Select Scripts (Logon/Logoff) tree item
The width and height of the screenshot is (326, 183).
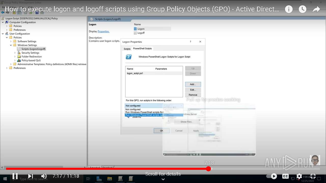33,49
